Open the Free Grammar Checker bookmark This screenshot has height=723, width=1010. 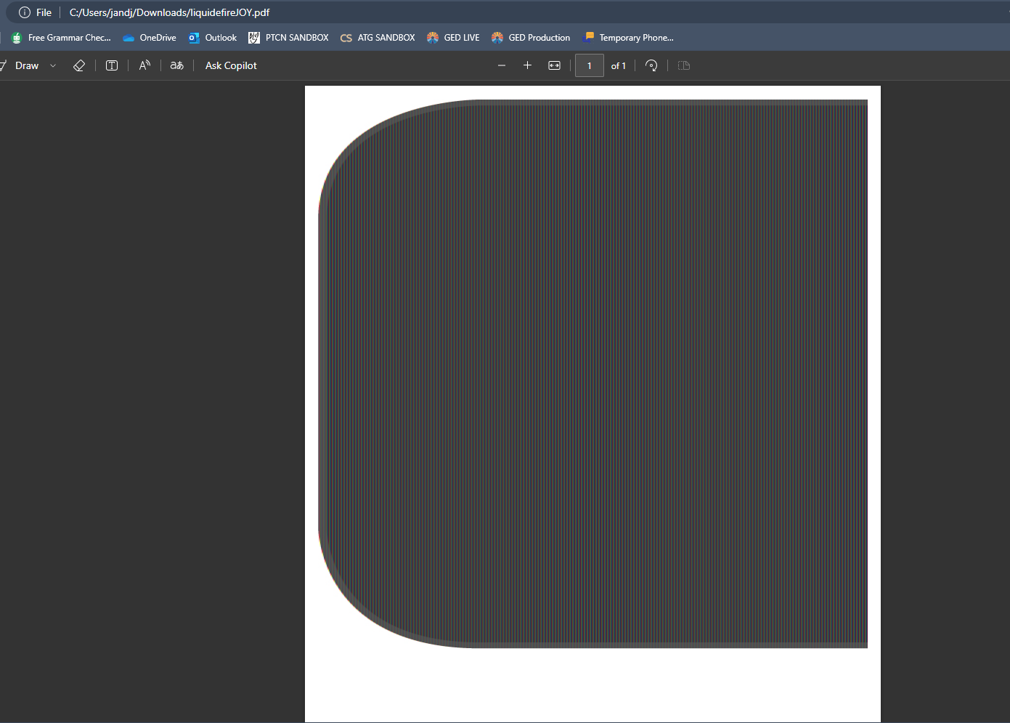tap(62, 38)
